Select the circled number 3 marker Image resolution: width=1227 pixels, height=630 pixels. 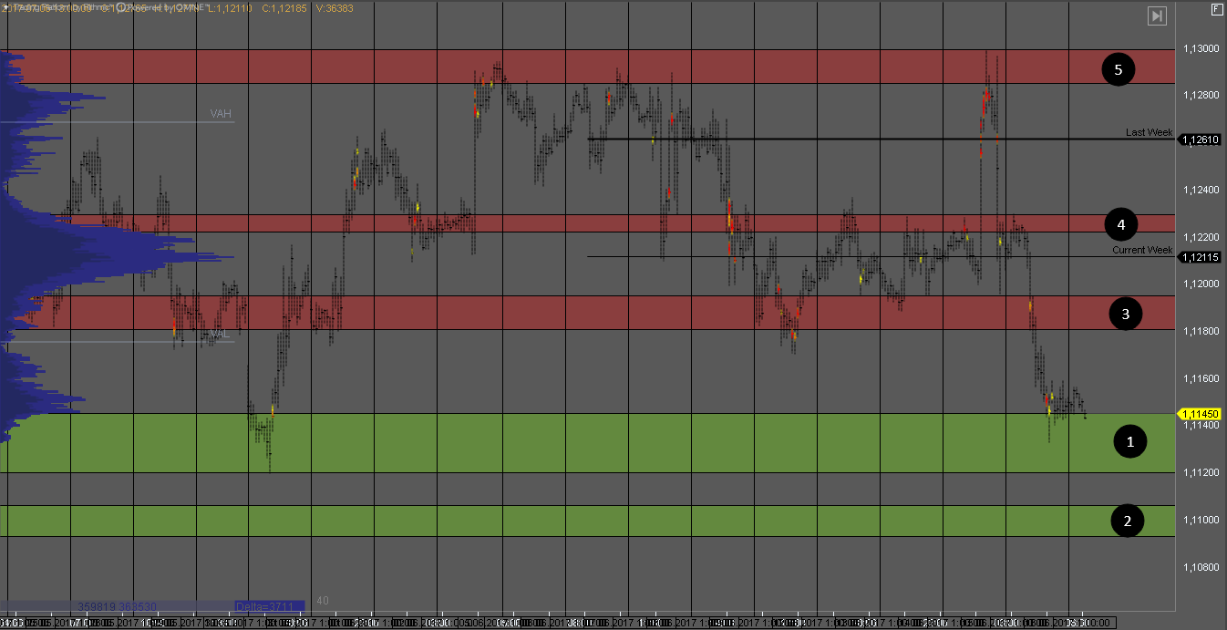1126,314
